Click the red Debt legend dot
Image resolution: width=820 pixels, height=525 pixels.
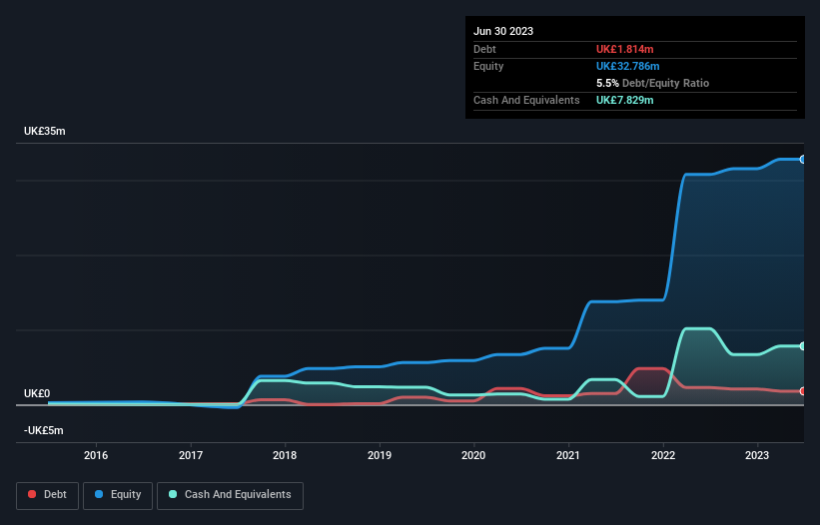(x=32, y=494)
